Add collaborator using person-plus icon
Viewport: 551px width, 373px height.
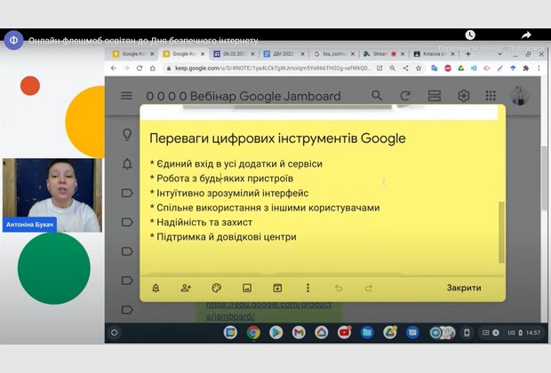click(186, 288)
